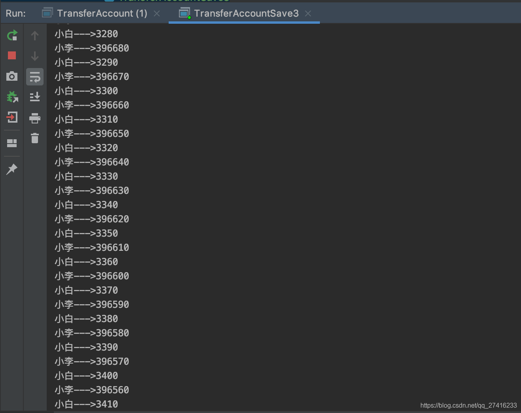521x413 pixels.
Task: Click output line 小白---->3390
Action: 86,347
